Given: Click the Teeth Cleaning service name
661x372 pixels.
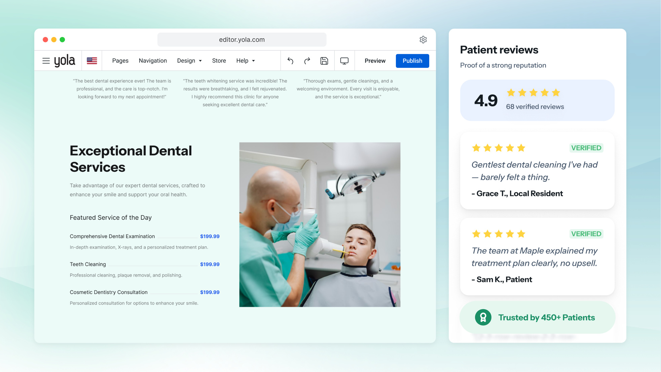Looking at the screenshot, I should coord(88,264).
